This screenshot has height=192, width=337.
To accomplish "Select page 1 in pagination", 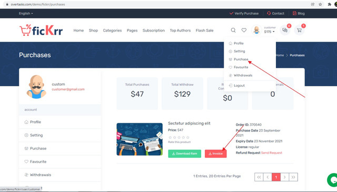I will click(x=276, y=177).
